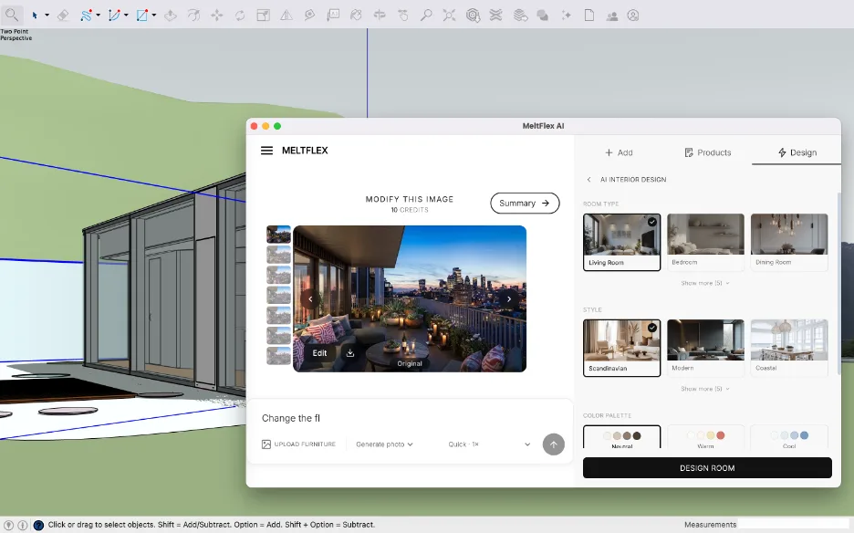The width and height of the screenshot is (854, 533).
Task: Expand Show more styles
Action: click(x=704, y=389)
